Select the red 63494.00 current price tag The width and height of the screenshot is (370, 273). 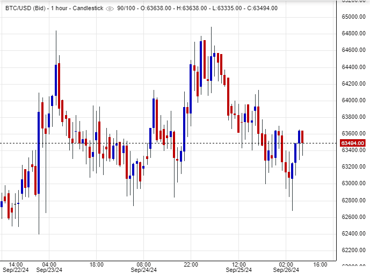tap(353, 143)
